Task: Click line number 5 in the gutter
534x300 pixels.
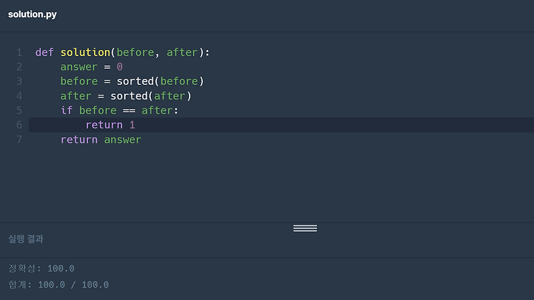Action: (19, 110)
